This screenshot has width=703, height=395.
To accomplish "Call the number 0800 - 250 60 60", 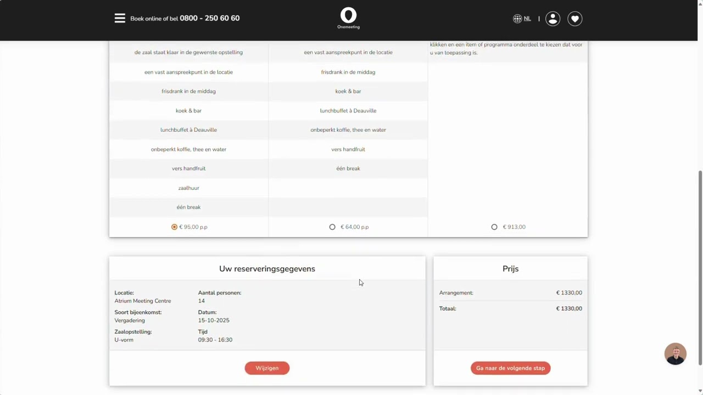I will [210, 18].
